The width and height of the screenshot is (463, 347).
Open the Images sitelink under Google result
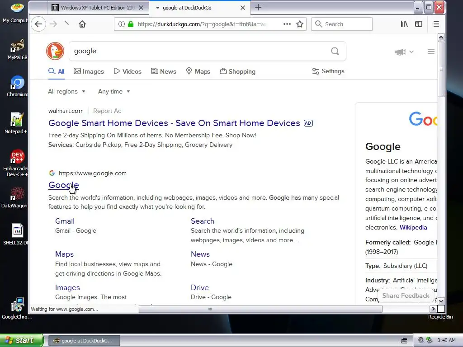tap(67, 288)
